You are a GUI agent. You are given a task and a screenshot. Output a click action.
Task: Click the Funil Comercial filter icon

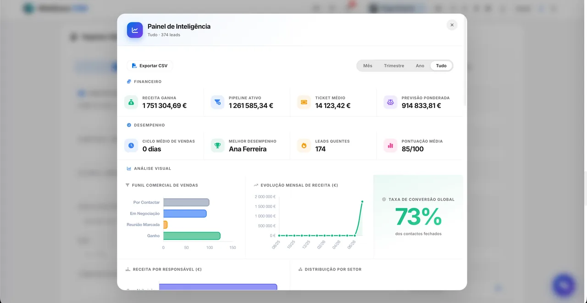[x=127, y=185]
